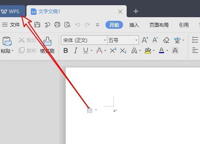Click the 剪切 cut button
Viewport: 200px width, 144px height.
[27, 40]
